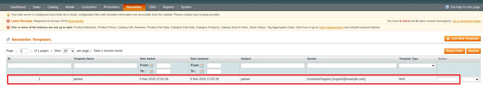Viewport: 483px width, 102px height.
Task: Open the Catalog menu
Action: coord(53,7)
